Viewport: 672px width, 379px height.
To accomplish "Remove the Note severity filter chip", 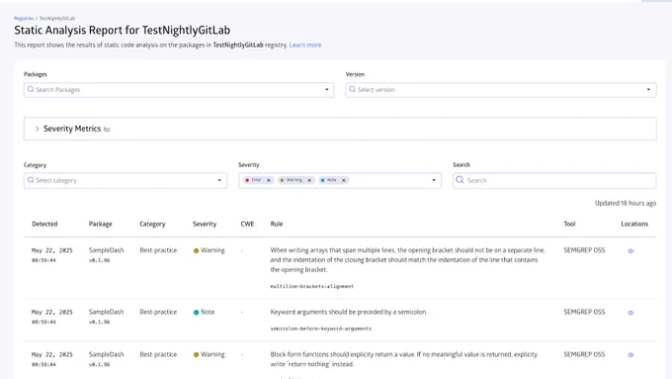I will [344, 180].
